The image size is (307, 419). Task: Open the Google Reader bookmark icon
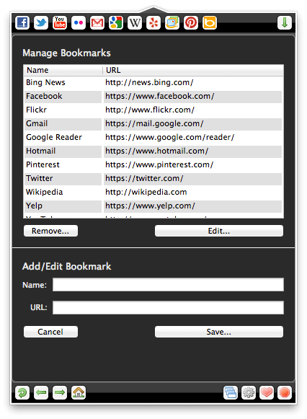[x=116, y=22]
